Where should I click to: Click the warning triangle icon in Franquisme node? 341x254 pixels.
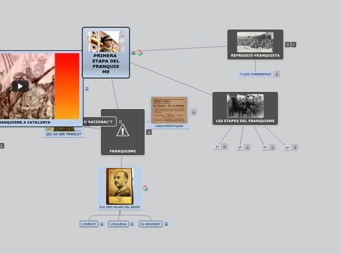(x=123, y=130)
